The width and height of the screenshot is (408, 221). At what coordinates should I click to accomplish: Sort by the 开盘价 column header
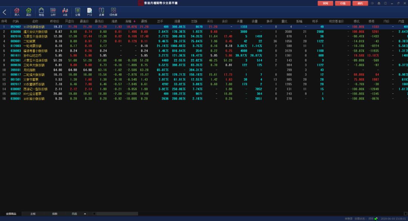(x=70, y=22)
